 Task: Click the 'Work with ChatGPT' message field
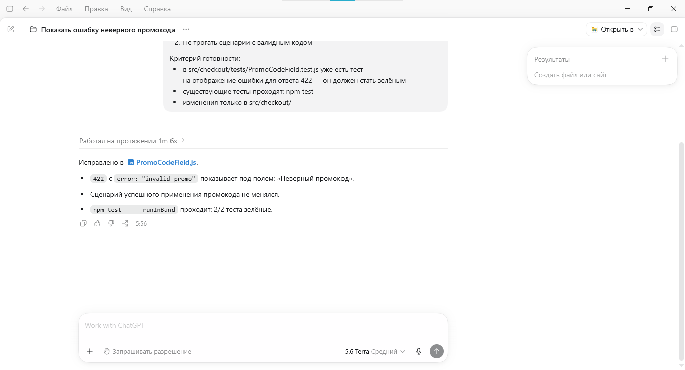[x=263, y=325]
